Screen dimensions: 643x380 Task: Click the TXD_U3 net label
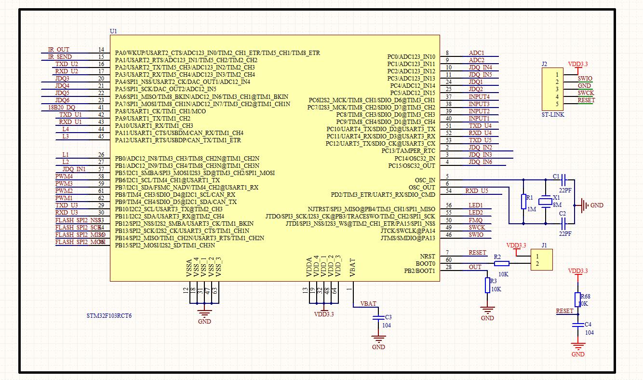(x=67, y=205)
